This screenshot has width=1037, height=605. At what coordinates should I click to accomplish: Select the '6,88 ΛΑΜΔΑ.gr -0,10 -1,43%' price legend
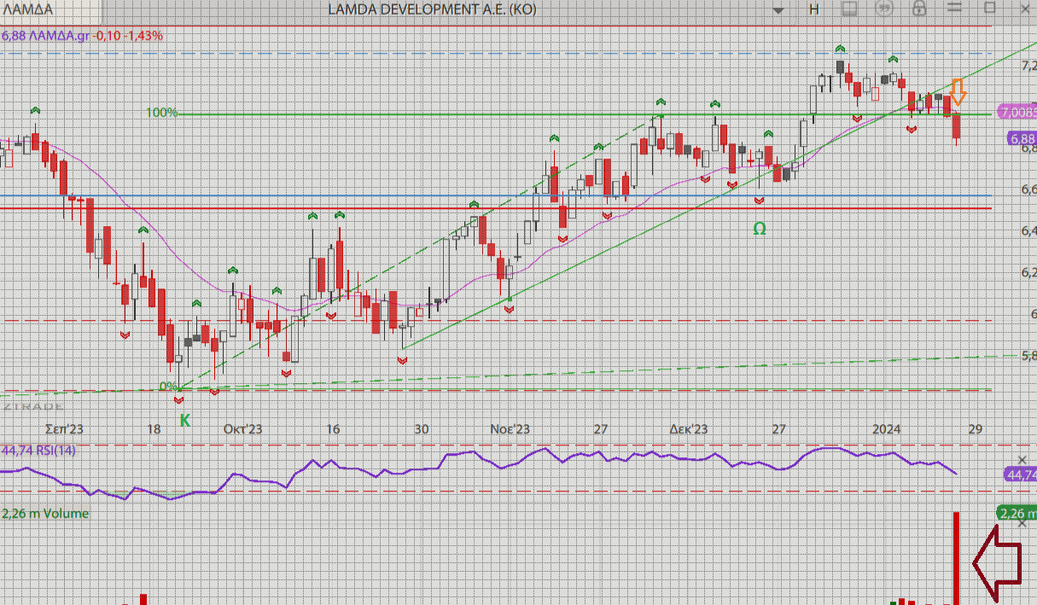[82, 36]
